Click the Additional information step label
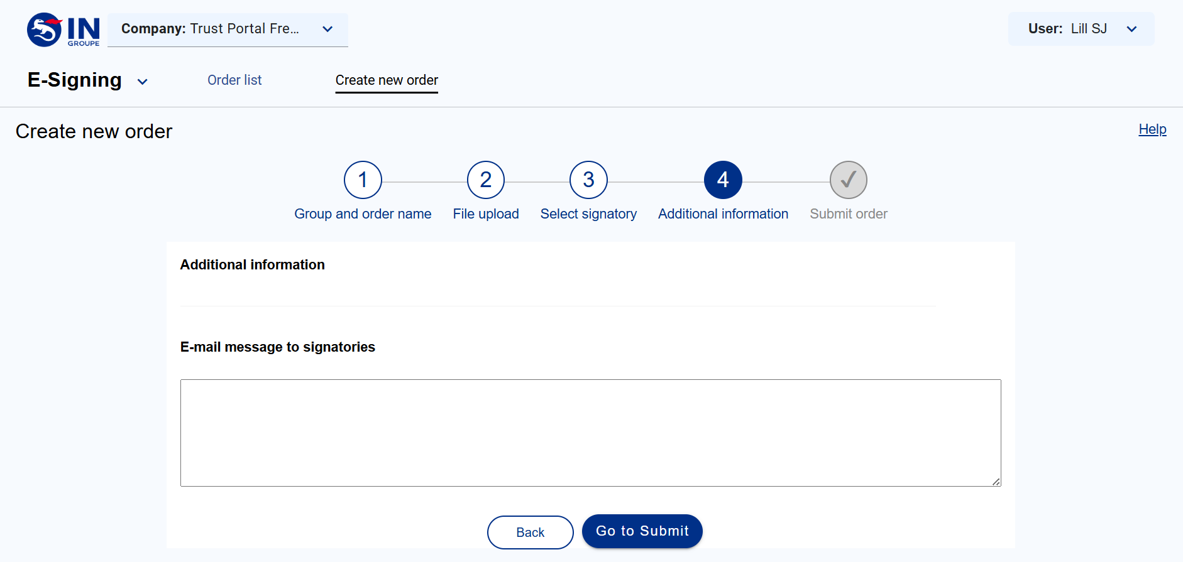This screenshot has width=1183, height=562. [723, 214]
